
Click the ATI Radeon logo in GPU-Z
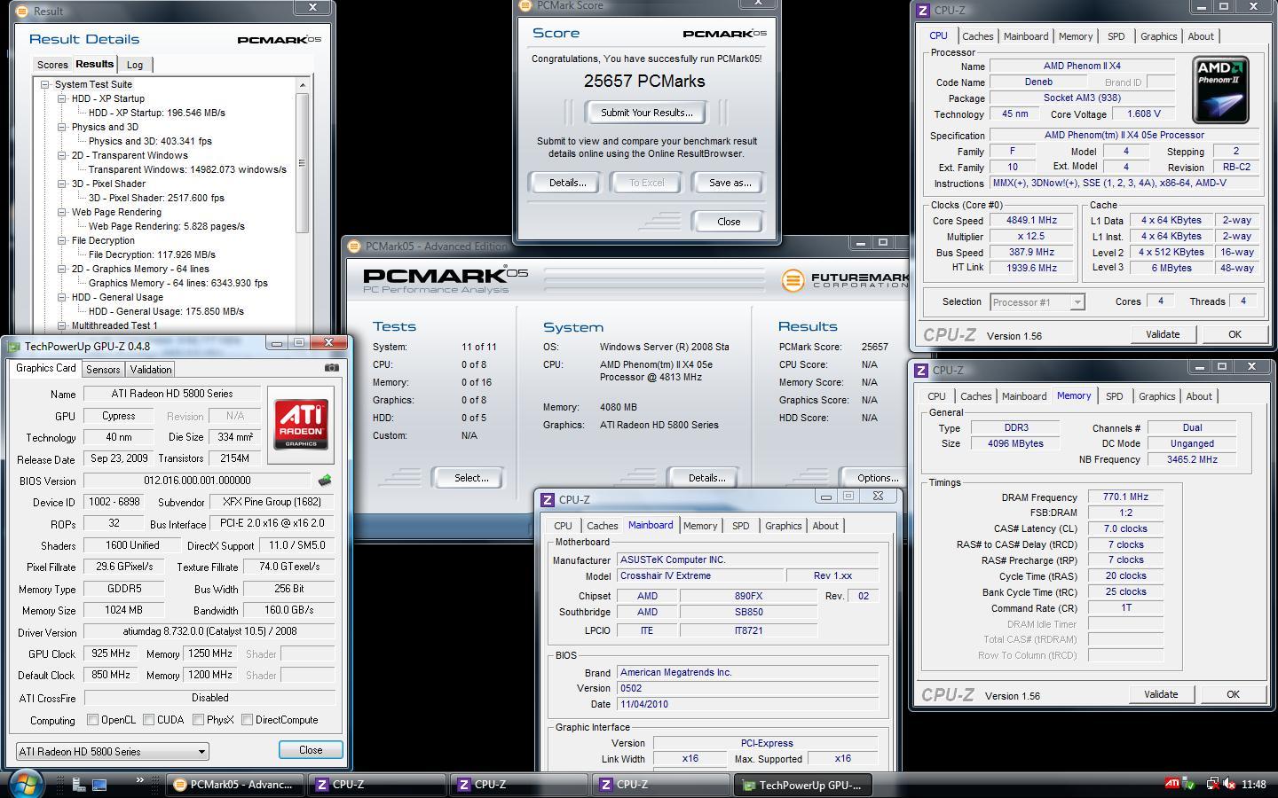[x=301, y=424]
